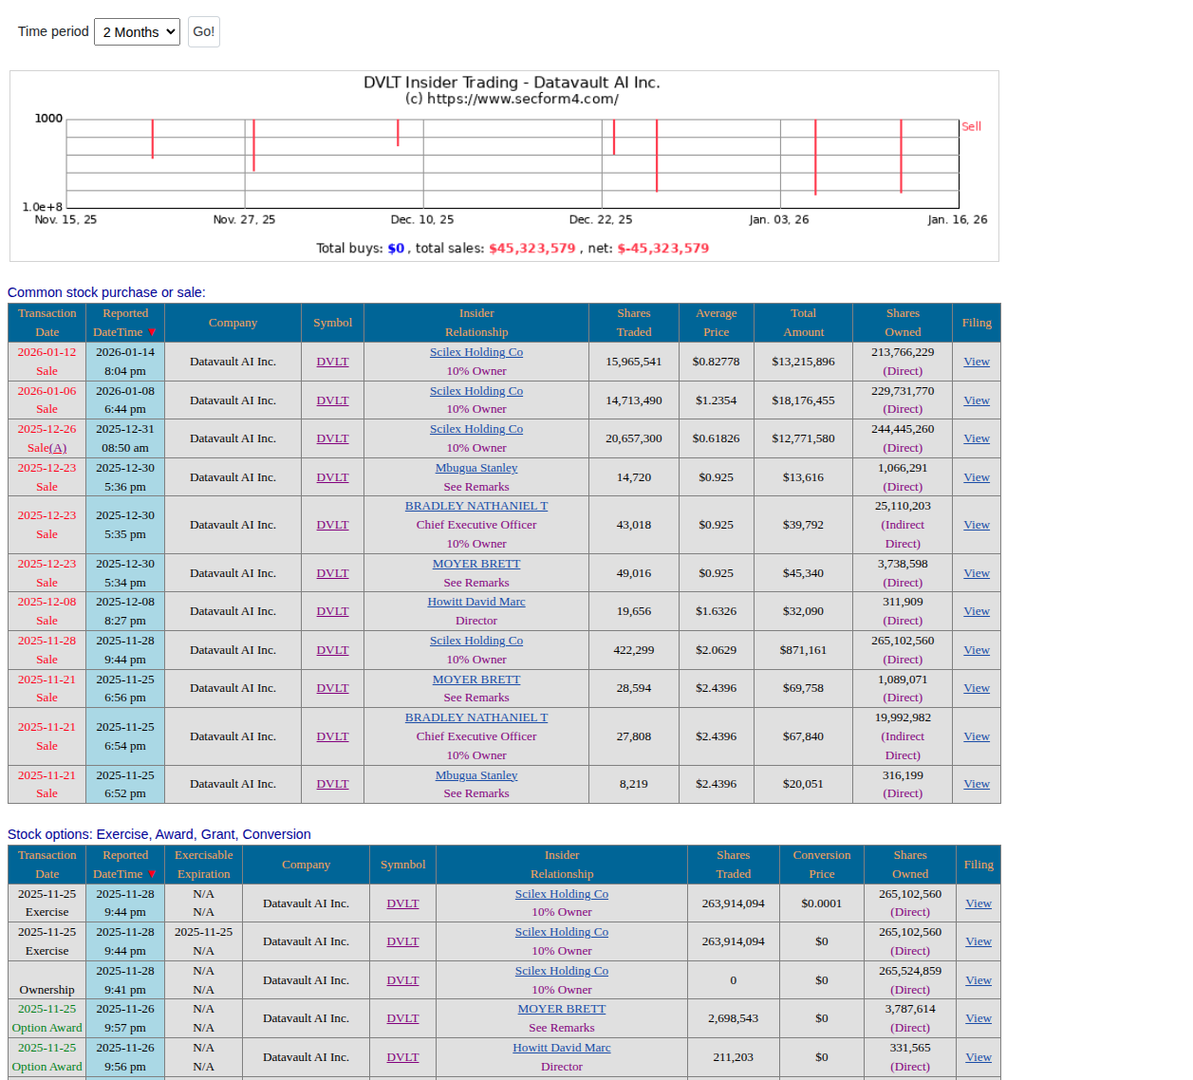
Task: View filing for 422,299 shares sale
Action: point(977,650)
